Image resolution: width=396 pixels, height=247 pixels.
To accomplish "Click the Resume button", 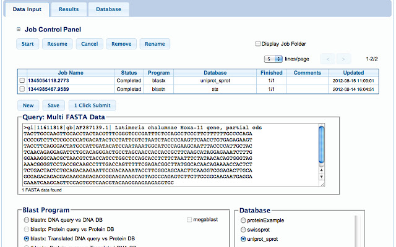I will 57,44.
